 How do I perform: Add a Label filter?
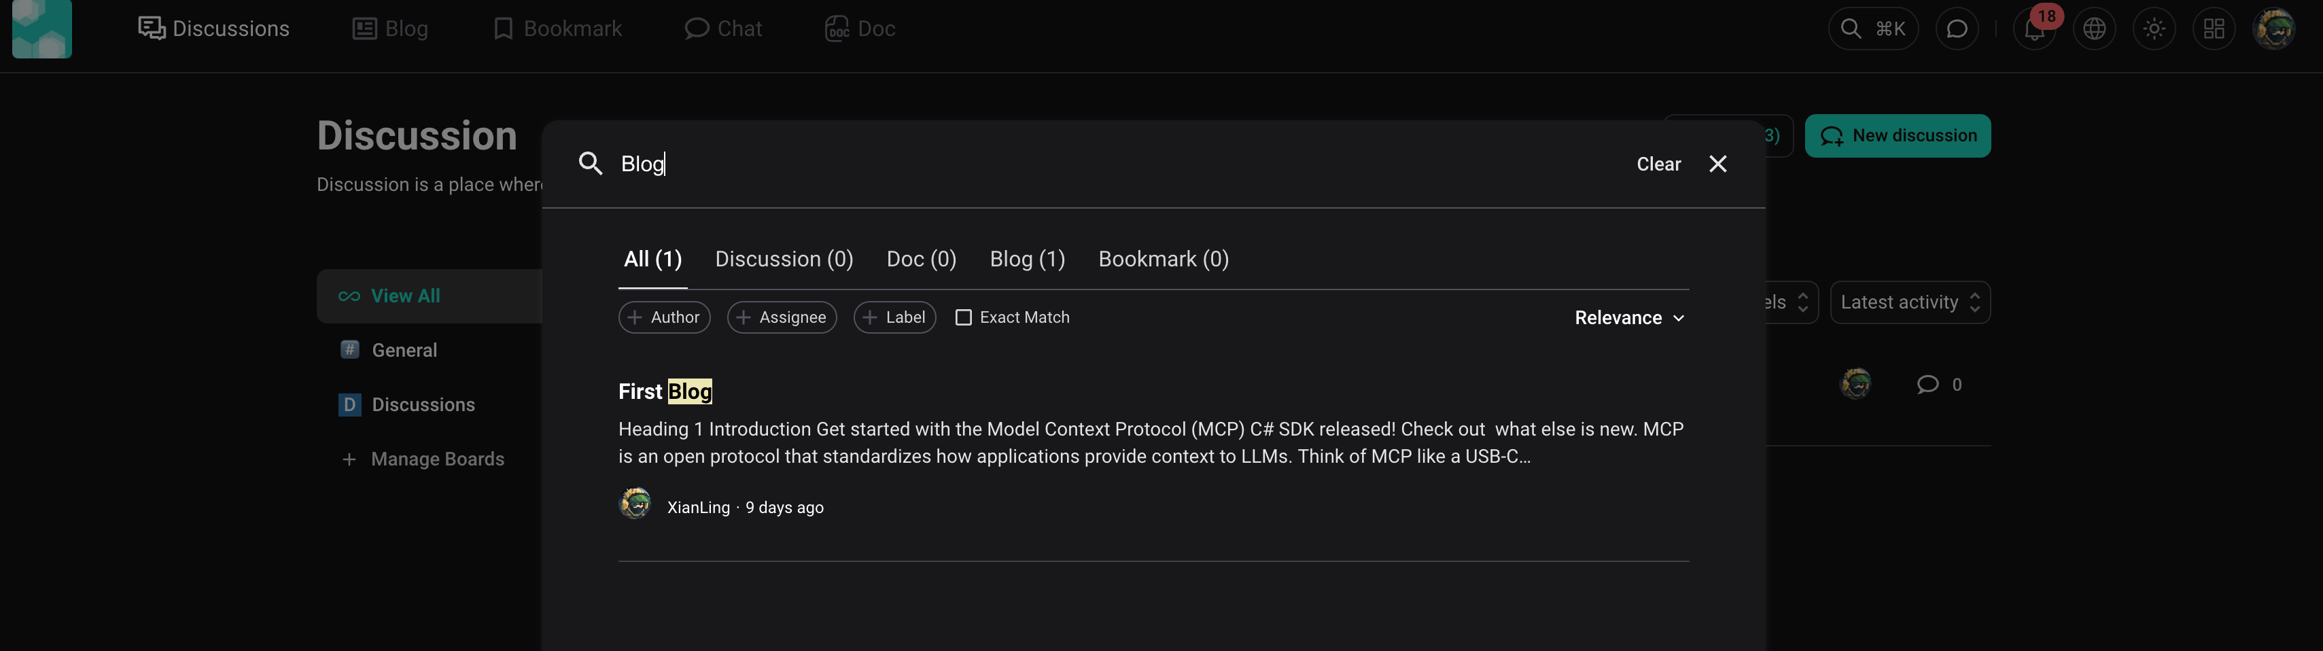pyautogui.click(x=894, y=317)
